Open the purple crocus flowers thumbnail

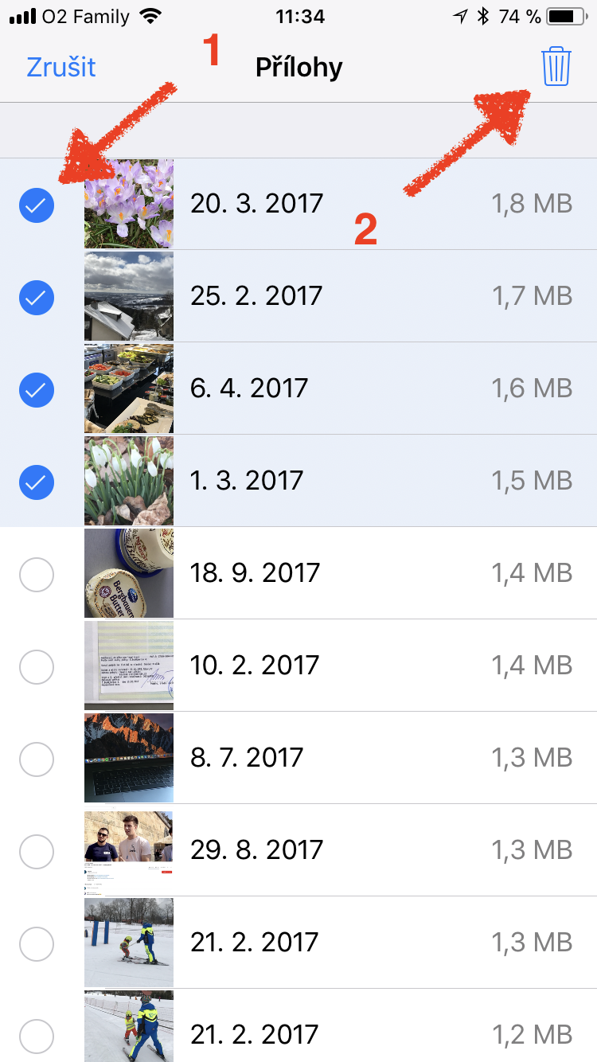click(129, 204)
